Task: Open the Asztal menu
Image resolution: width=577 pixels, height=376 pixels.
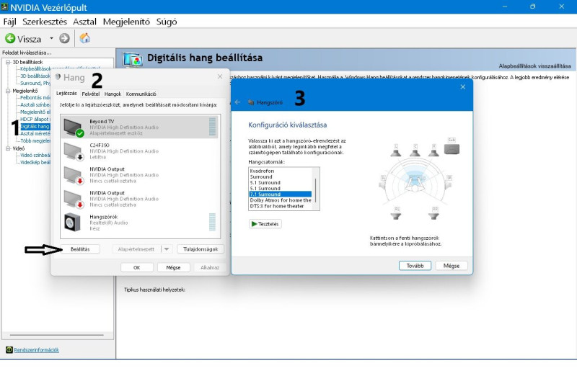Action: 84,22
